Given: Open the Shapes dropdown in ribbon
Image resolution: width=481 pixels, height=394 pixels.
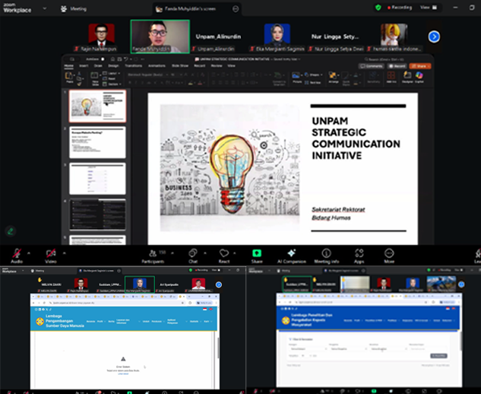Looking at the screenshot, I should coord(314,75).
